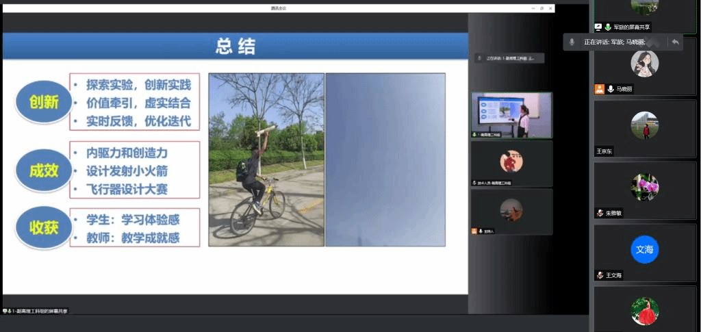Click the microphone icon beside 马晓丽

(x=610, y=89)
